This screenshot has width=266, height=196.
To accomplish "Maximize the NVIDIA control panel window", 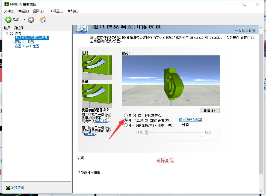I will [245, 4].
